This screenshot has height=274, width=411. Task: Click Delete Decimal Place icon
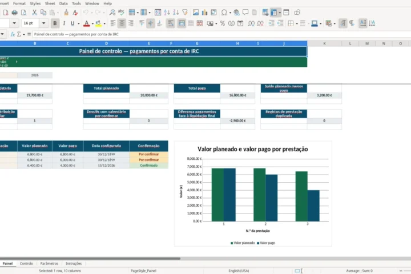click(260, 23)
